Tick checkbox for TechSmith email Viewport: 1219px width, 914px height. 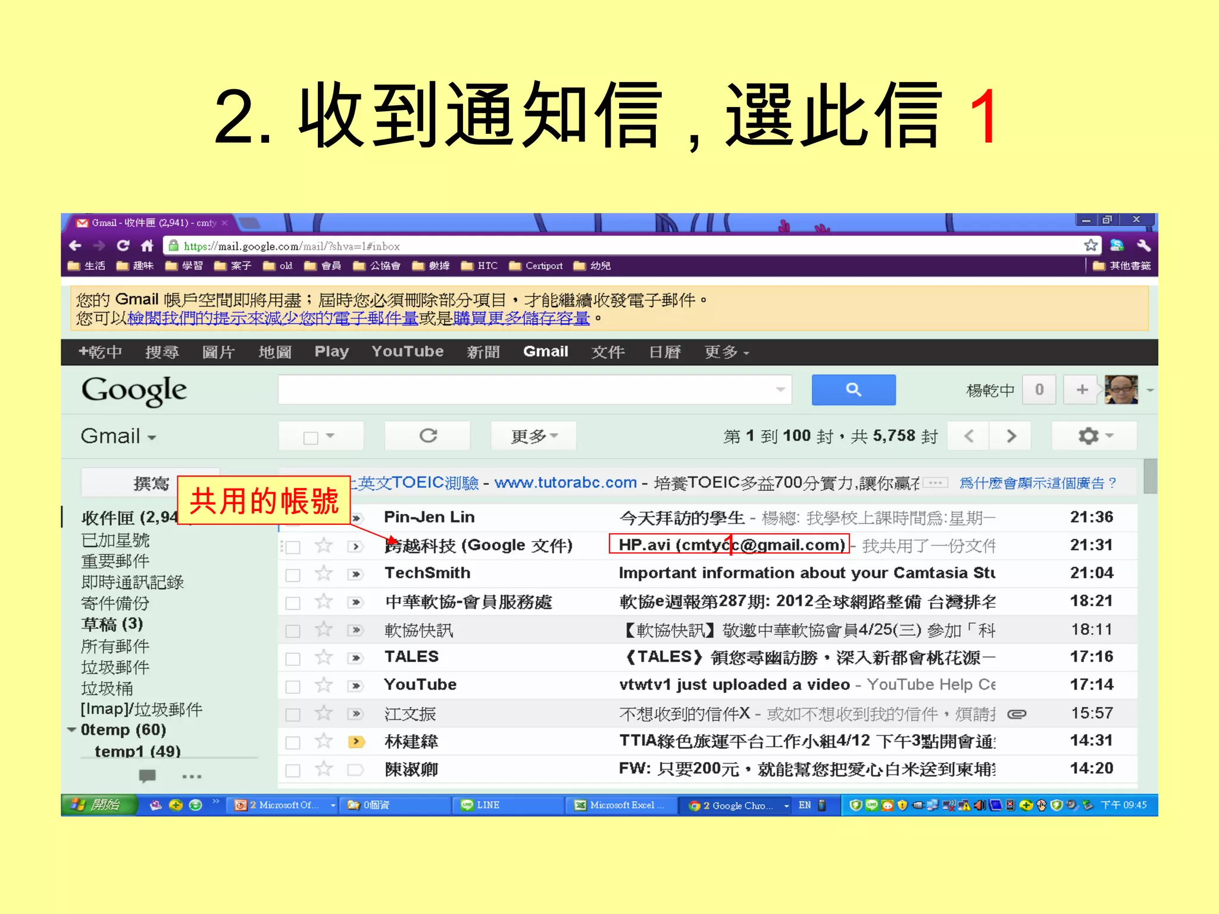tap(292, 575)
